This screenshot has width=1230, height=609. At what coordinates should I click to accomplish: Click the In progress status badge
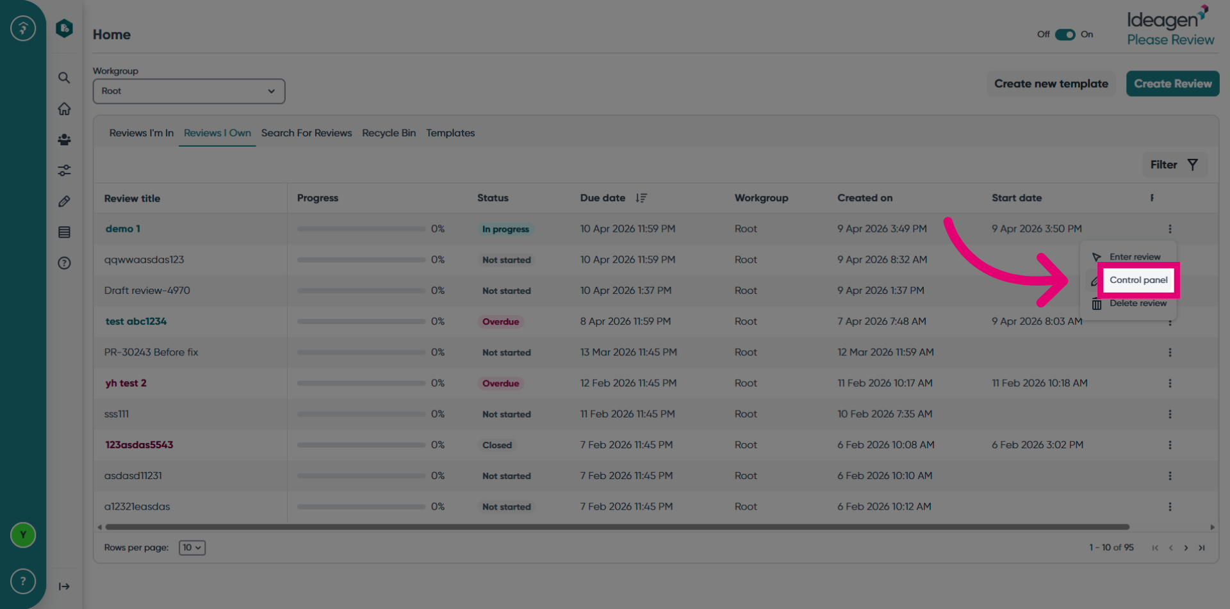pyautogui.click(x=505, y=229)
